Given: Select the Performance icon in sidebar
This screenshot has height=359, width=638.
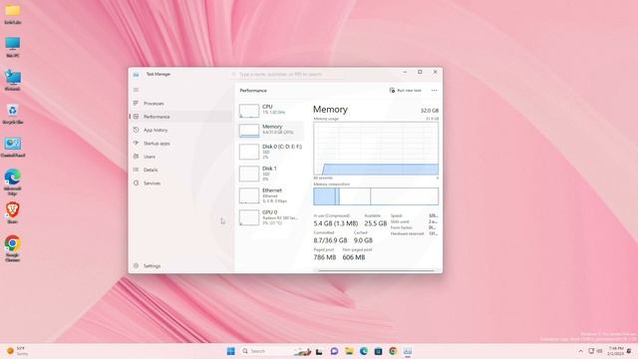Looking at the screenshot, I should (x=136, y=117).
